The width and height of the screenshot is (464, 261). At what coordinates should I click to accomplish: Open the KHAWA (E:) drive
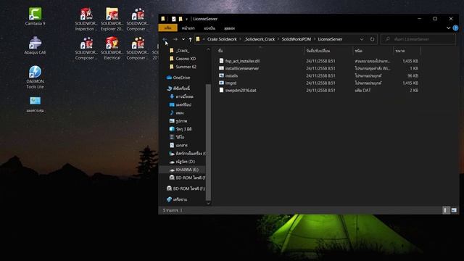[x=183, y=170]
